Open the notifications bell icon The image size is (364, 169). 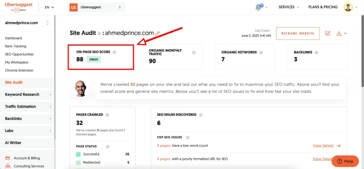pos(258,7)
